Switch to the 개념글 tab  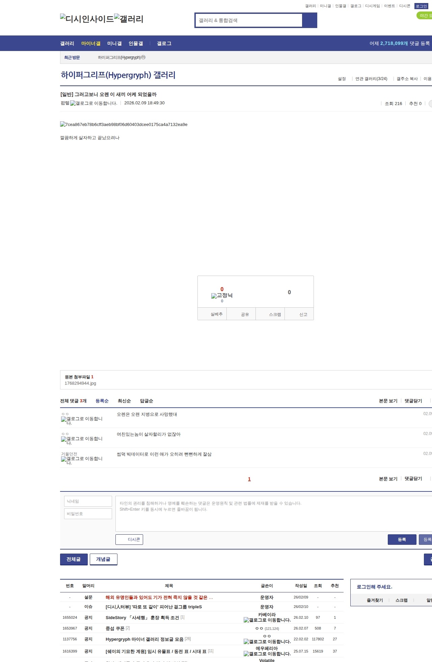click(x=104, y=559)
